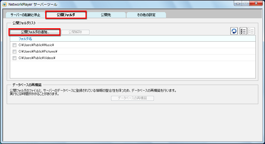265x144 pixels.
Task: Click the データベースの再構築 button
Action: pos(132,98)
